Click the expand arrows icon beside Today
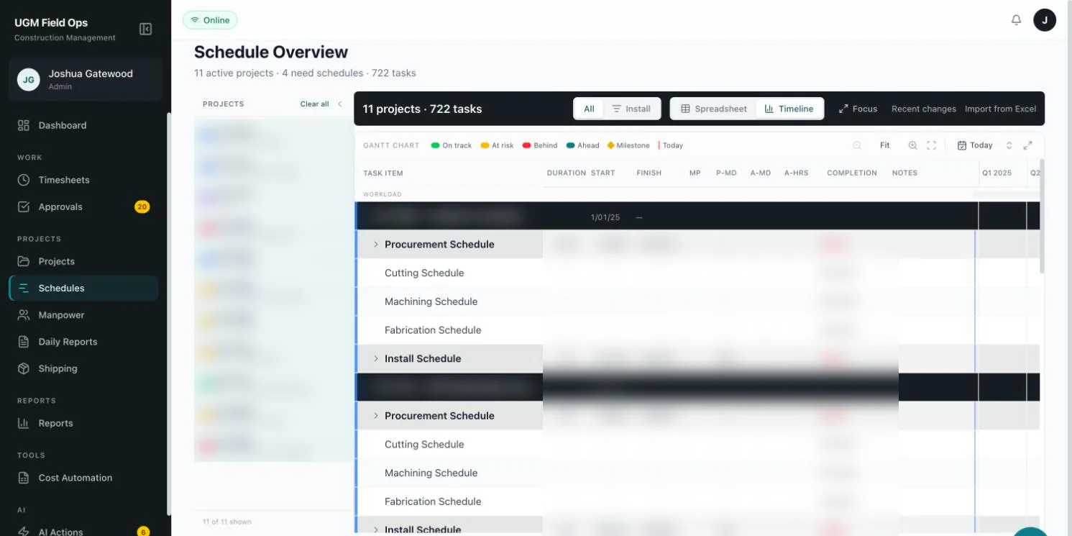Image resolution: width=1072 pixels, height=536 pixels. (x=1027, y=145)
